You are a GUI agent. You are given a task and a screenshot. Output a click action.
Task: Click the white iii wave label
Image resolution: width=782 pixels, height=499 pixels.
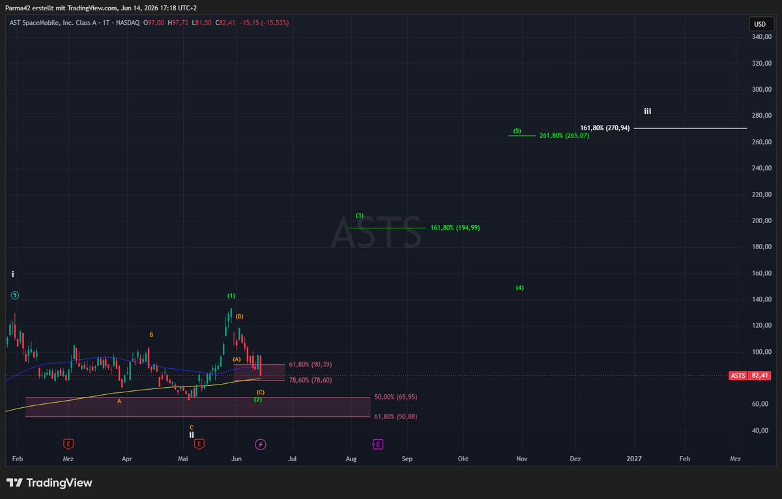pos(647,111)
